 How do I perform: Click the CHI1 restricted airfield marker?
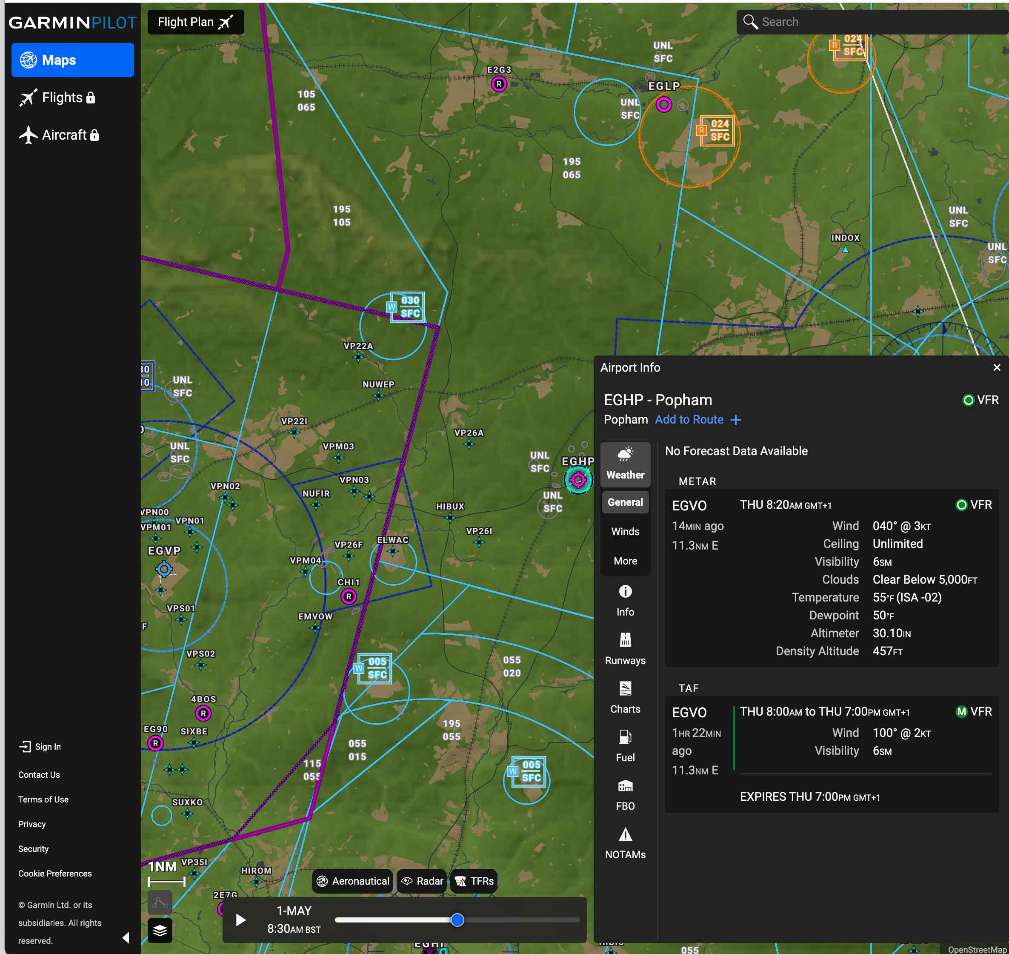tap(349, 596)
